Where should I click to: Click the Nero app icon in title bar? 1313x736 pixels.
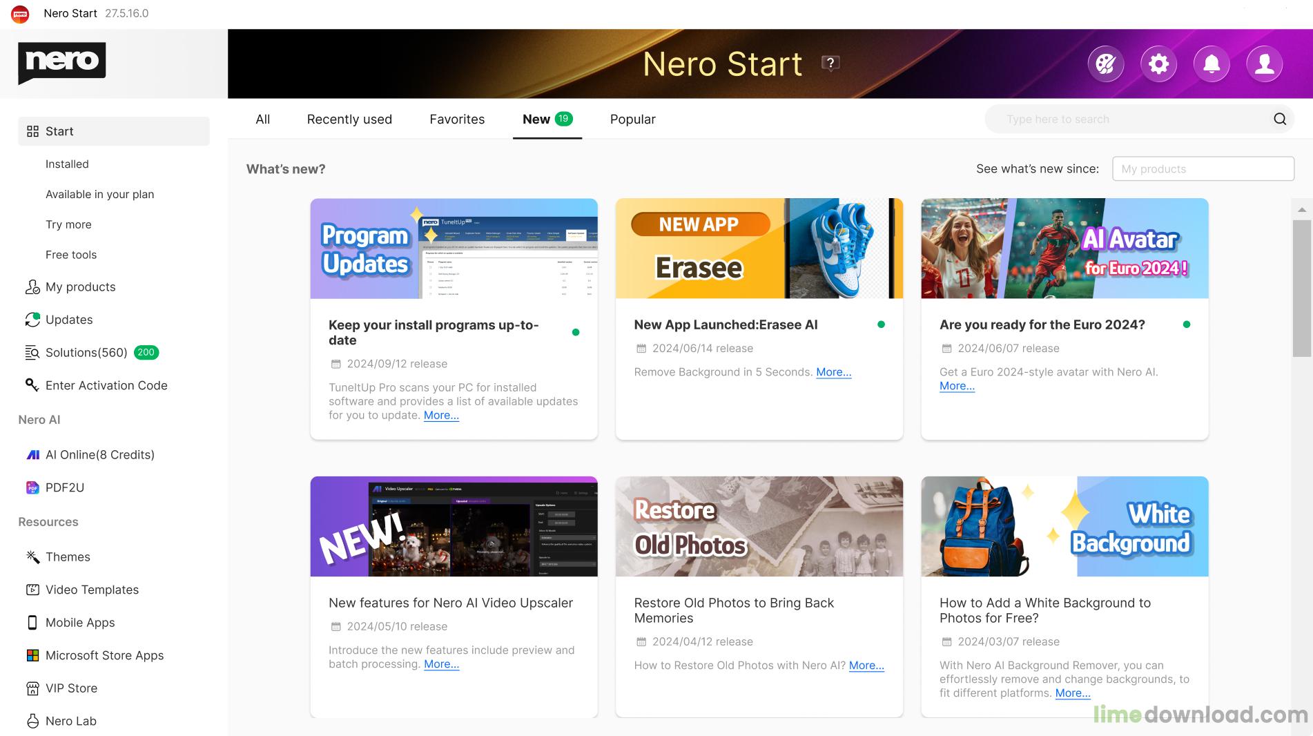coord(20,14)
